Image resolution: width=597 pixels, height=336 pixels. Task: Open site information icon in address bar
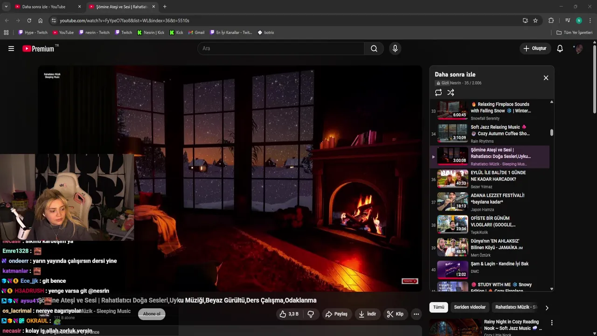pyautogui.click(x=54, y=21)
